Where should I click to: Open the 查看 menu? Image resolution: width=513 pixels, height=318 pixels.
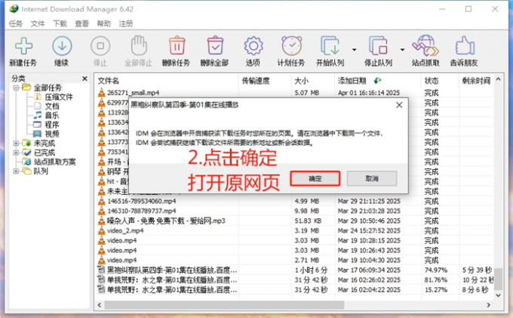pyautogui.click(x=81, y=23)
